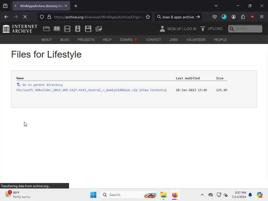The width and height of the screenshot is (268, 201).
Task: Click the Size column header
Action: 220,78
